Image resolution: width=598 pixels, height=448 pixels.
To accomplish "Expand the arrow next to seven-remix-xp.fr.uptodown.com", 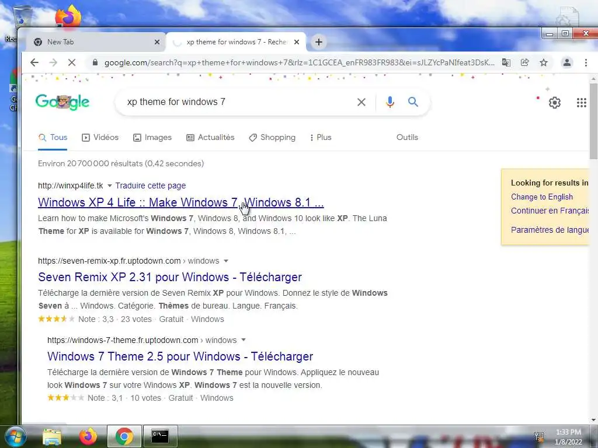I will (226, 261).
